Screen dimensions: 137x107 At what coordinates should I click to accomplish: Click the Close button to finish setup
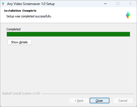(x=99, y=101)
